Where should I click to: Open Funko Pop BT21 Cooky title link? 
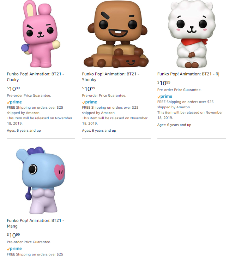tap(35, 77)
